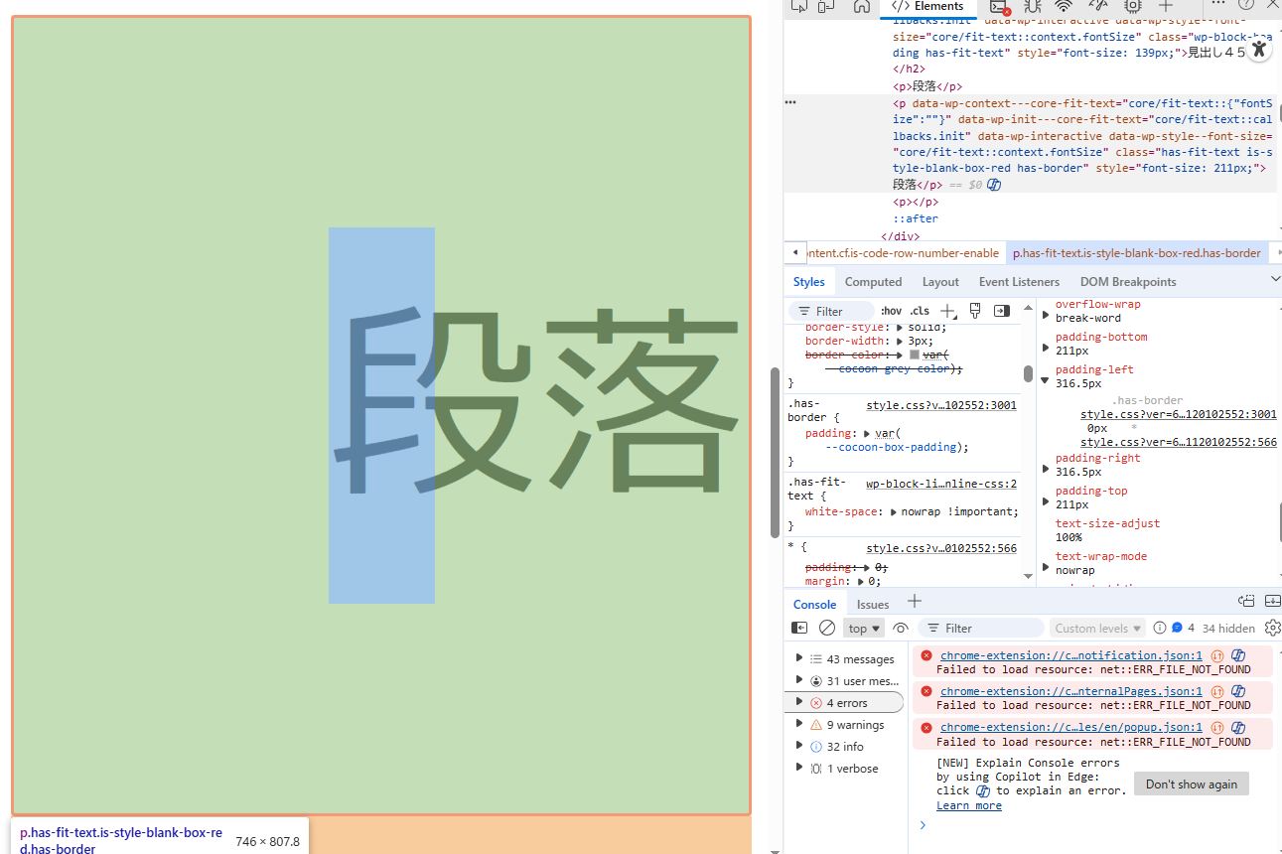Hide the console sidebar
Screen dimensions: 1282x854
tap(799, 628)
